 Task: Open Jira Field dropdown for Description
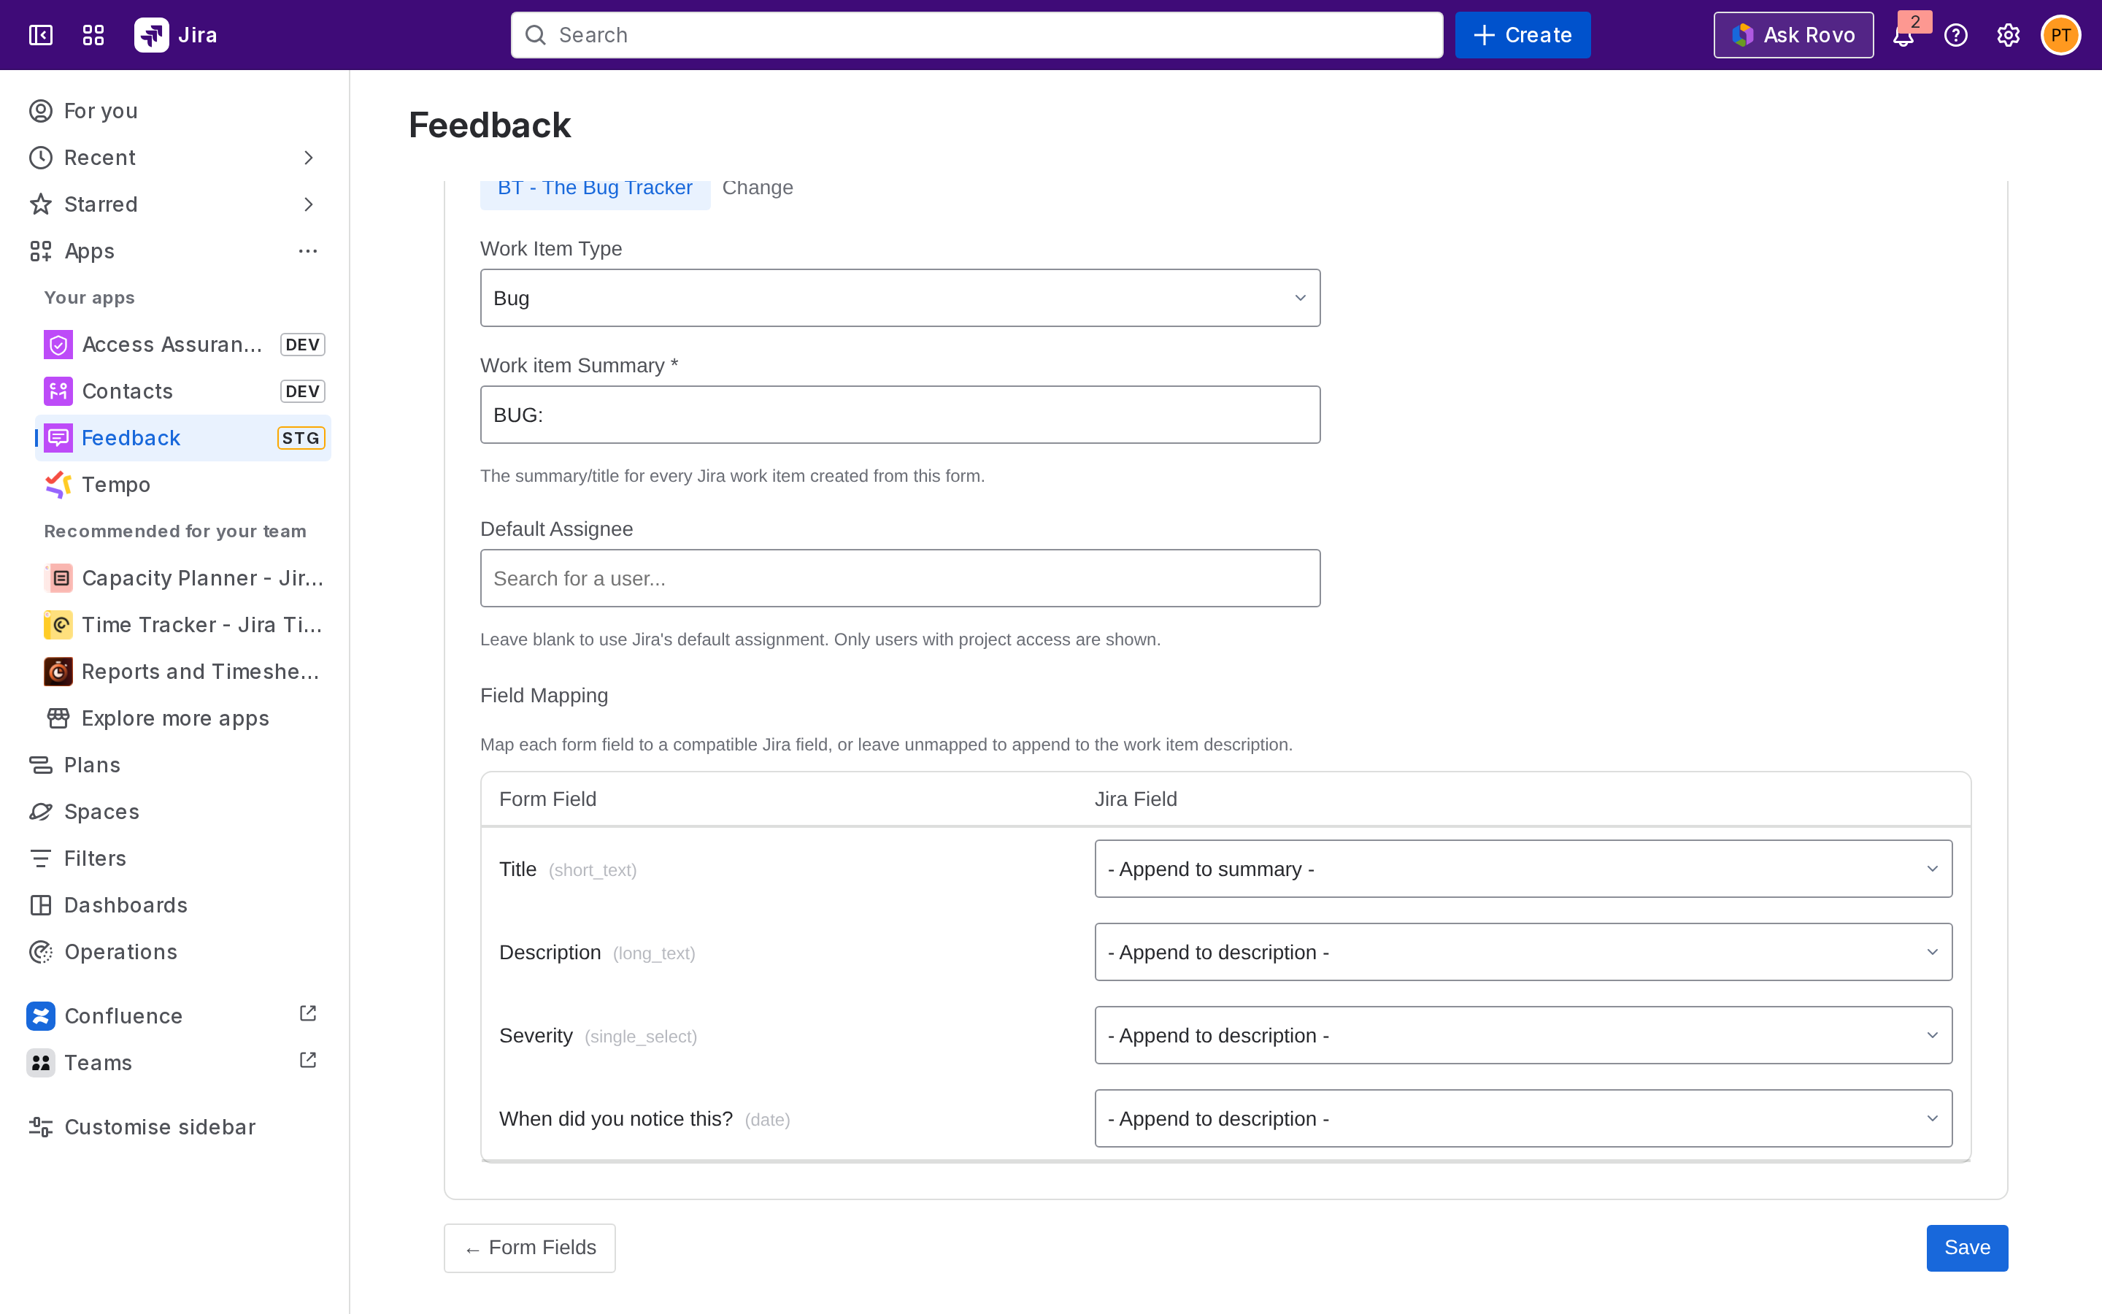coord(1522,953)
